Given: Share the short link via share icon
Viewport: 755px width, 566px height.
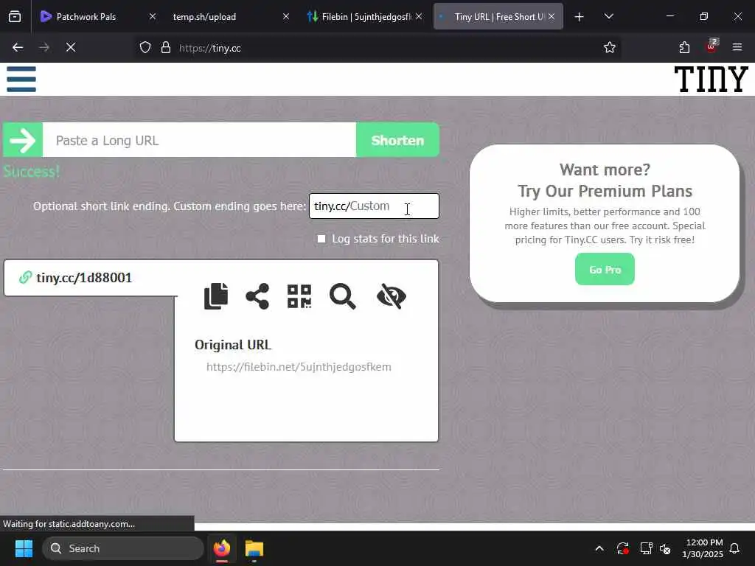Looking at the screenshot, I should tap(257, 296).
